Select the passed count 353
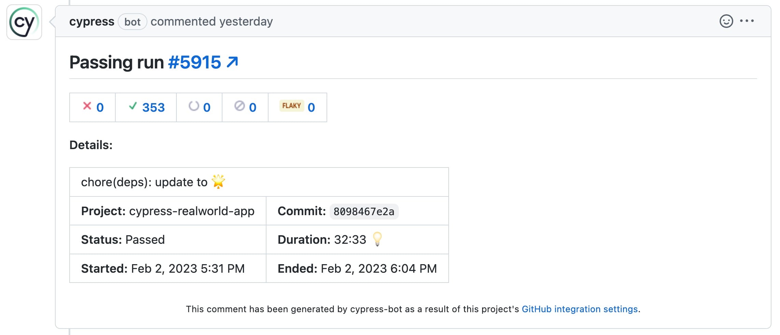The image size is (780, 335). 154,107
